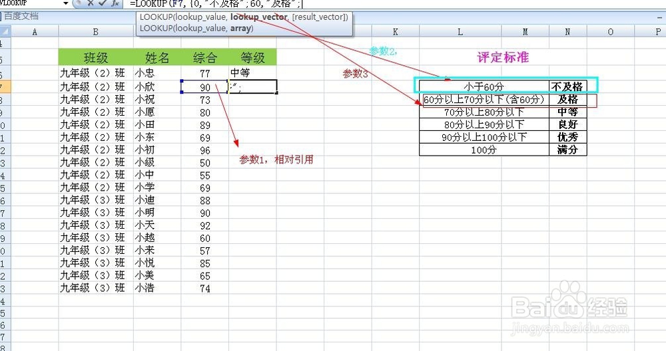Select score 88 for 小迪

coord(204,200)
